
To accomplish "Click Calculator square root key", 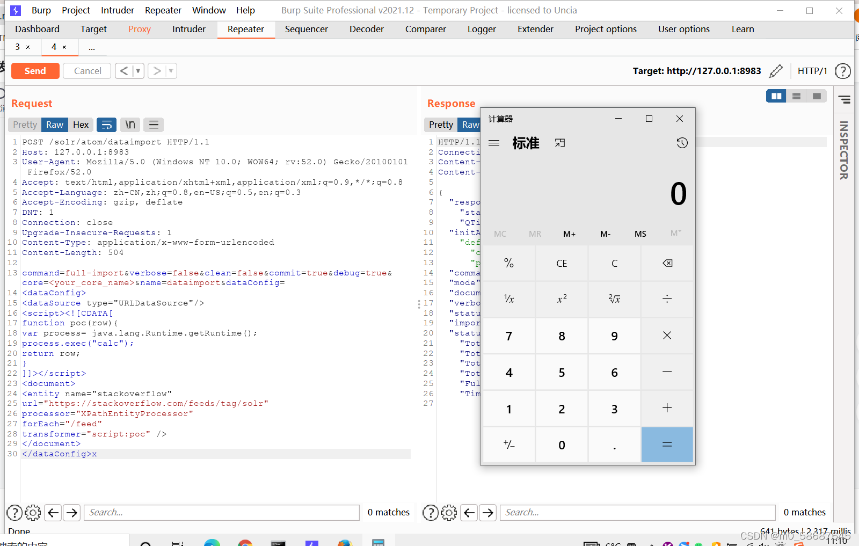I will coord(614,299).
